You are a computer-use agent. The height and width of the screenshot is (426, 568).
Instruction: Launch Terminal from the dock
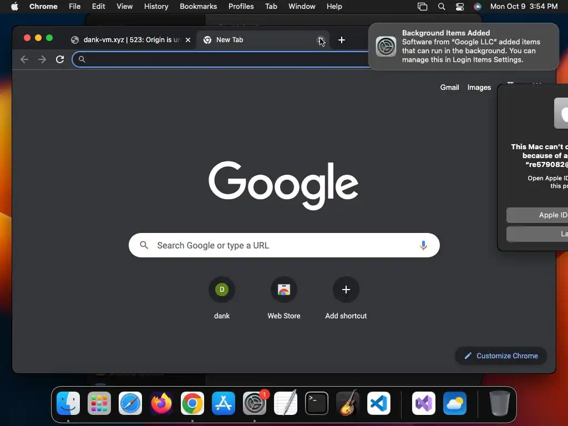click(317, 403)
